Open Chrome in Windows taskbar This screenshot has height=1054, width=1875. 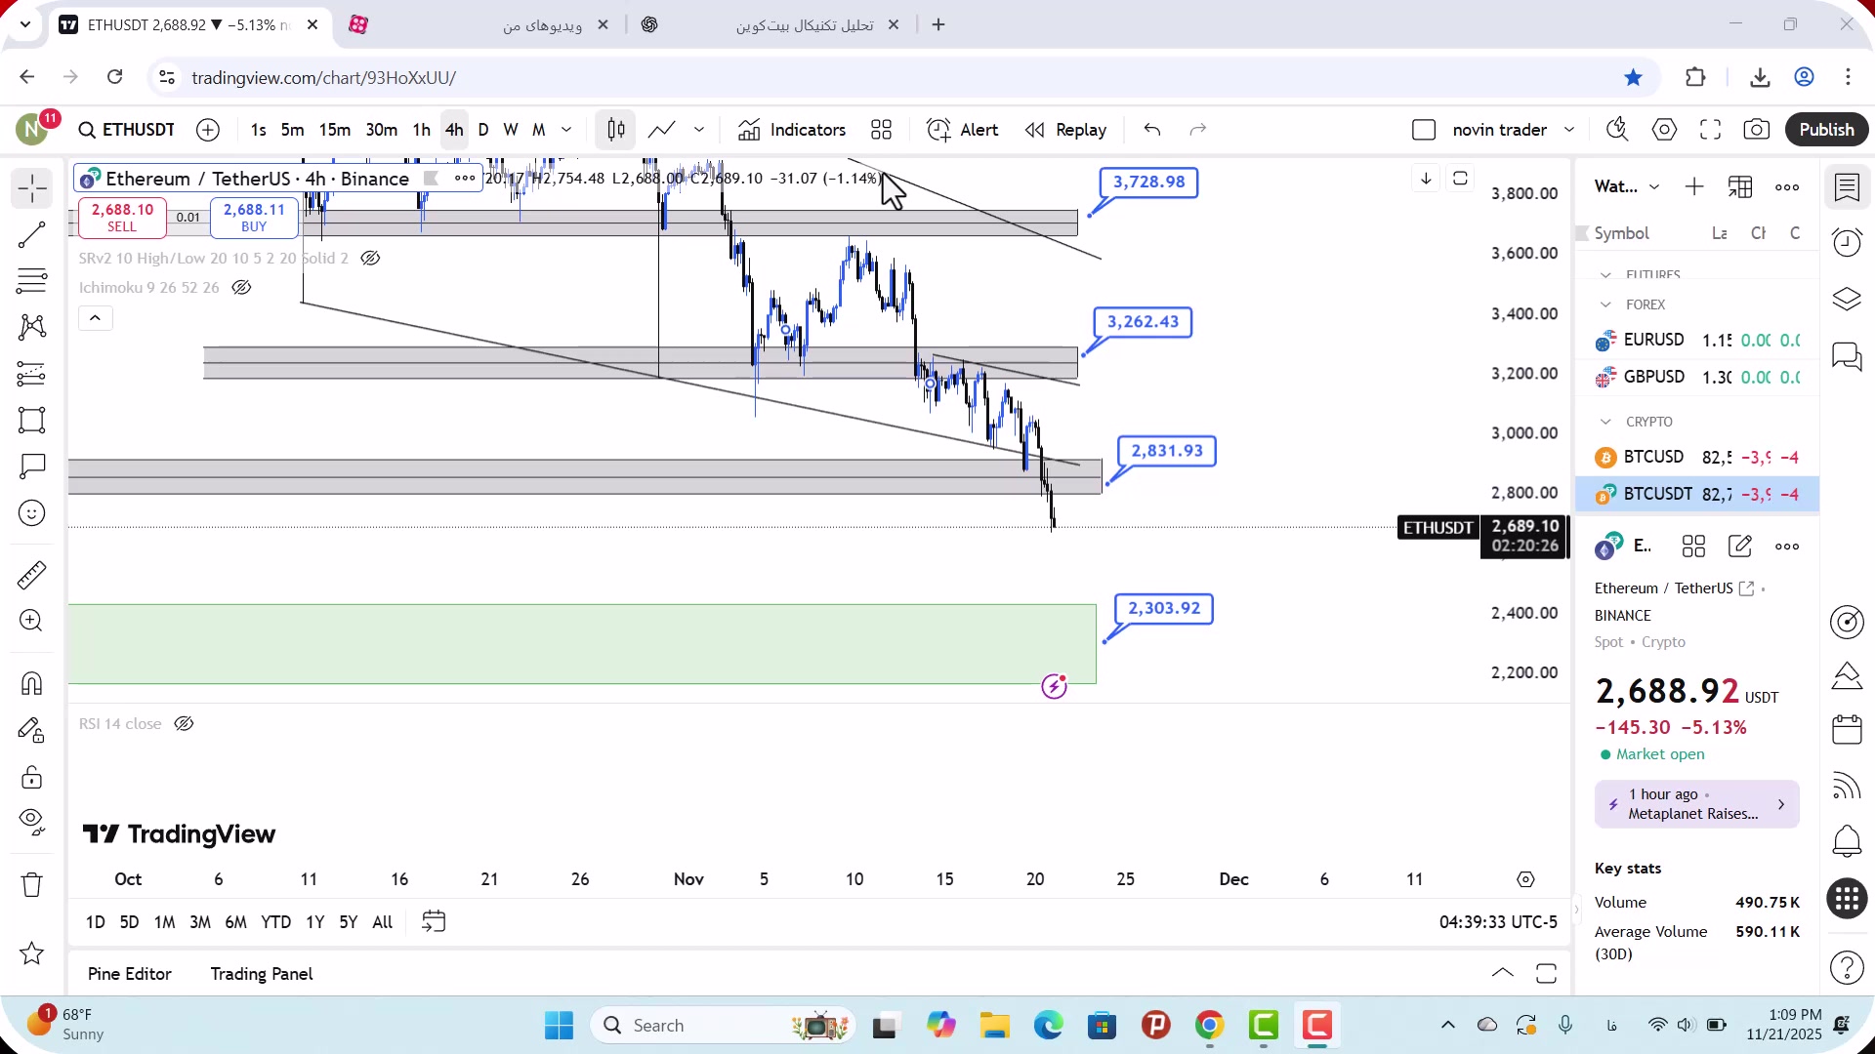[x=1209, y=1026]
